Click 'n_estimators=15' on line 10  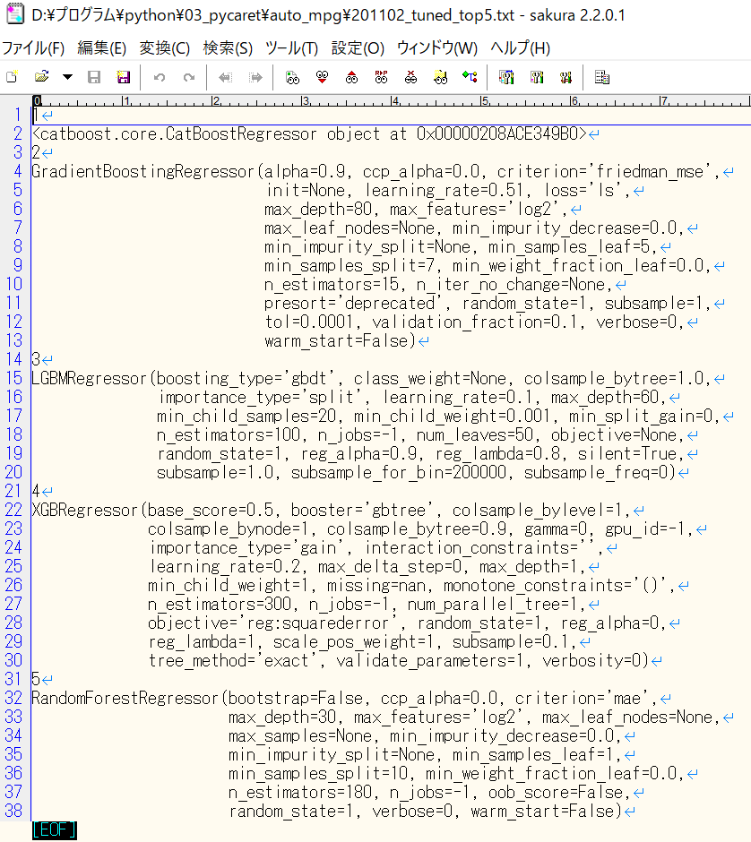coord(335,284)
